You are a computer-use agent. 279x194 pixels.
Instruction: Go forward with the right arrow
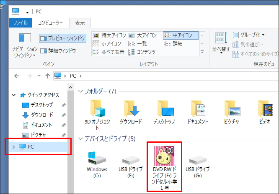click(x=29, y=76)
